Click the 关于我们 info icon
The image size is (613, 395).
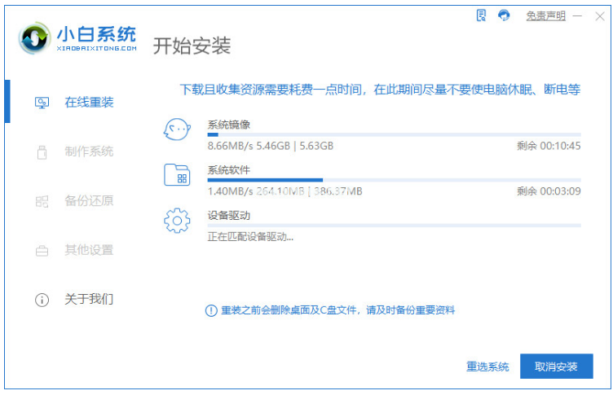42,300
